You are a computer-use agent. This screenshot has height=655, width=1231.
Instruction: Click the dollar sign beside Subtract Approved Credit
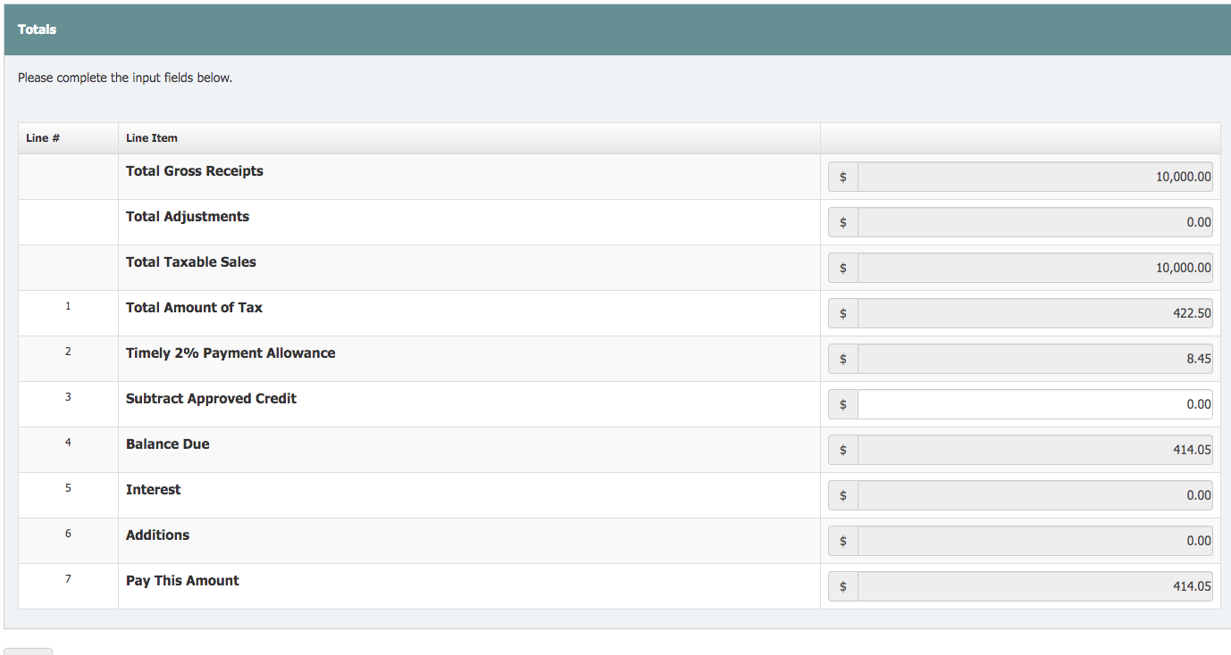click(843, 404)
